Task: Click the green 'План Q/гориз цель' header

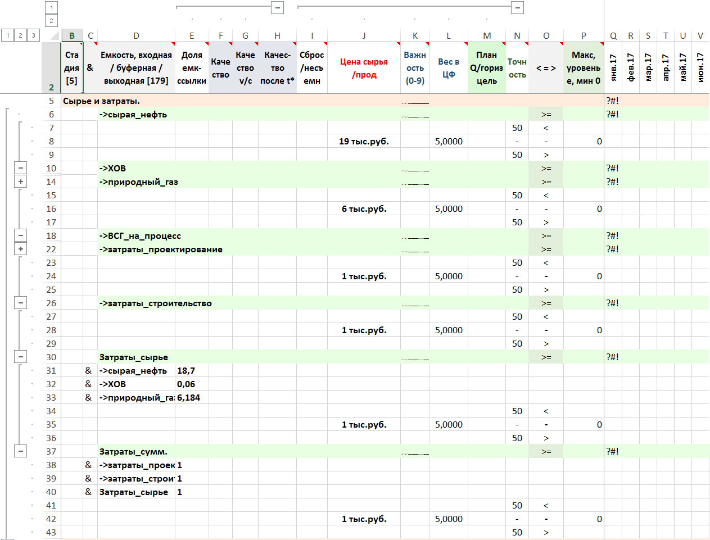Action: coord(486,68)
